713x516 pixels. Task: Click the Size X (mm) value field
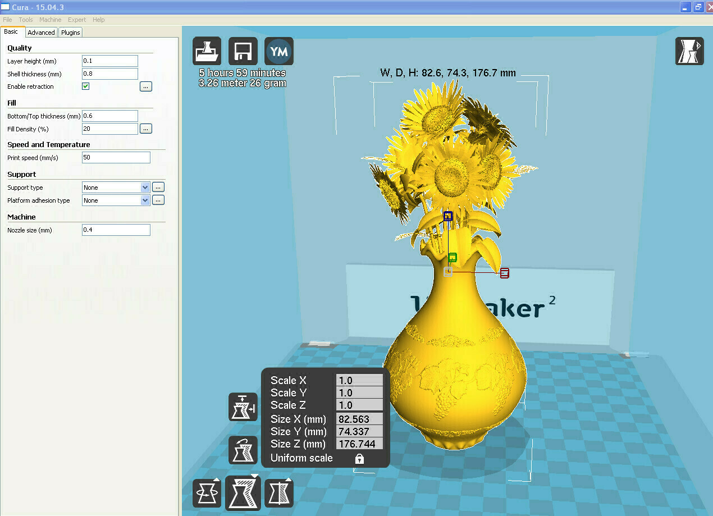coord(359,419)
